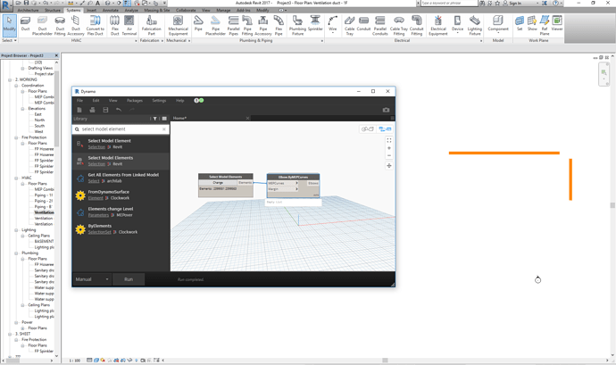The height and width of the screenshot is (365, 616).
Task: Pick the Lighting Fixture tool
Action: coord(475,26)
